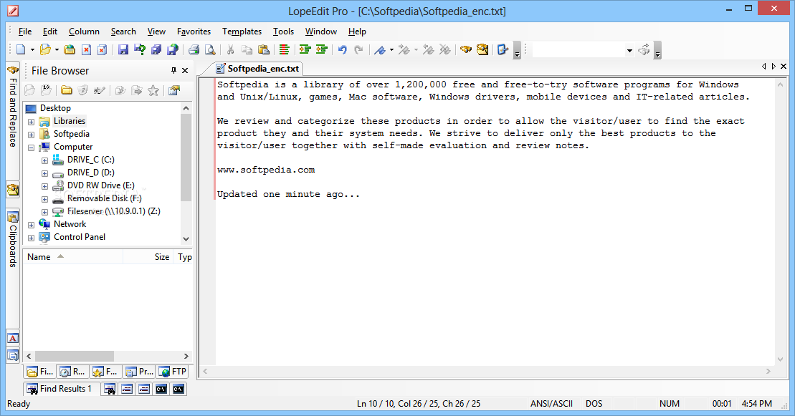Click next document tab right arrow
The width and height of the screenshot is (795, 416).
pos(773,67)
